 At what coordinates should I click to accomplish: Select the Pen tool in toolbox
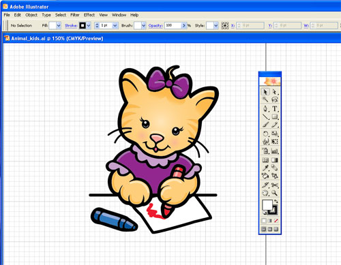pos(265,108)
